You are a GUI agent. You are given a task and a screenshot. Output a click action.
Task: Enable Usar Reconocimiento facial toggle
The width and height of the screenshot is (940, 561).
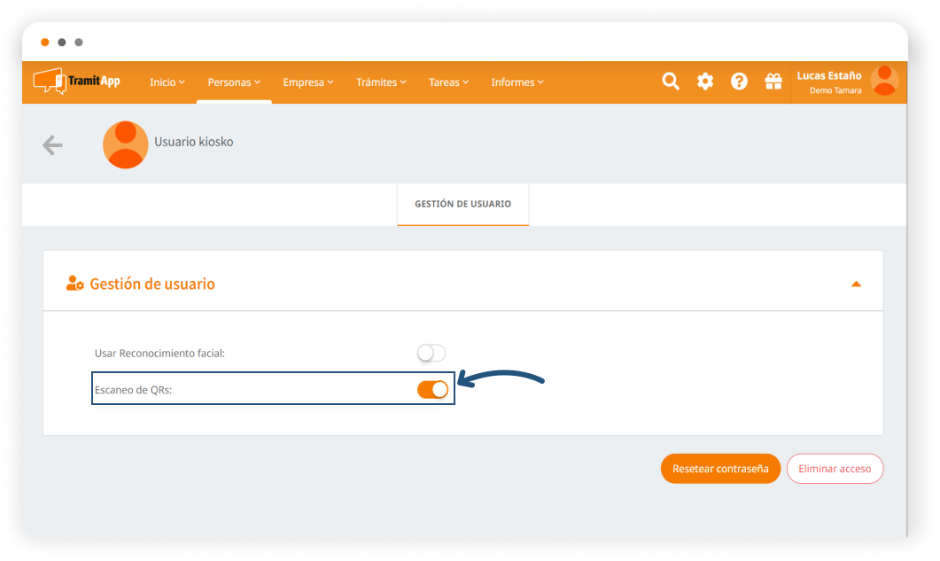click(x=431, y=353)
